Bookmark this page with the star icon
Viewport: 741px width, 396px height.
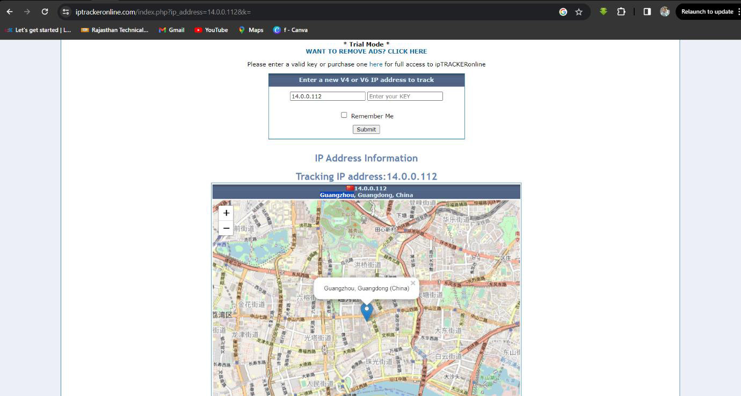point(579,12)
